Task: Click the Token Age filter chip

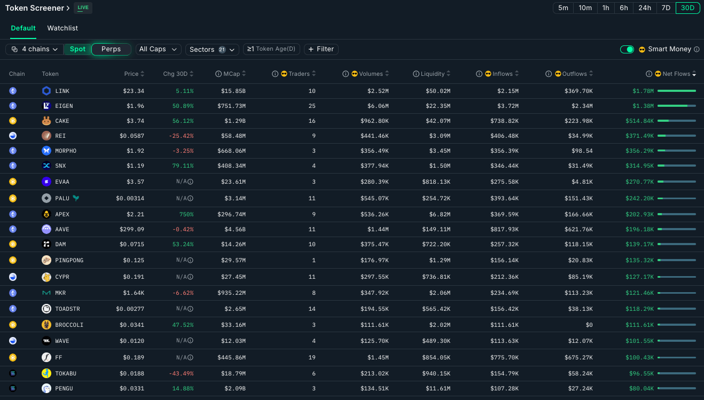Action: pos(271,49)
